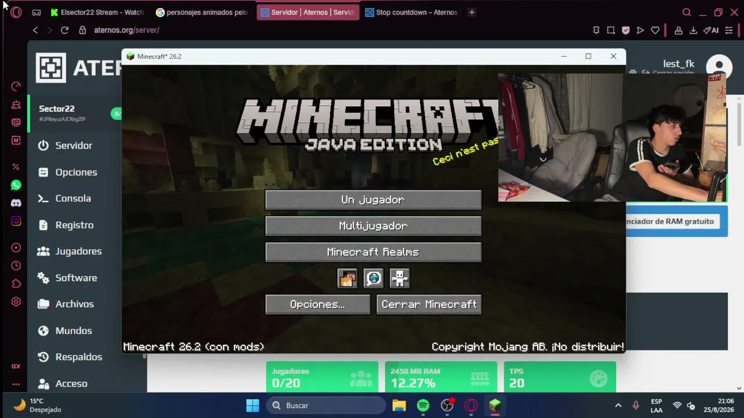Click Cerrar Minecraft to quit the game
This screenshot has width=744, height=418.
point(429,304)
